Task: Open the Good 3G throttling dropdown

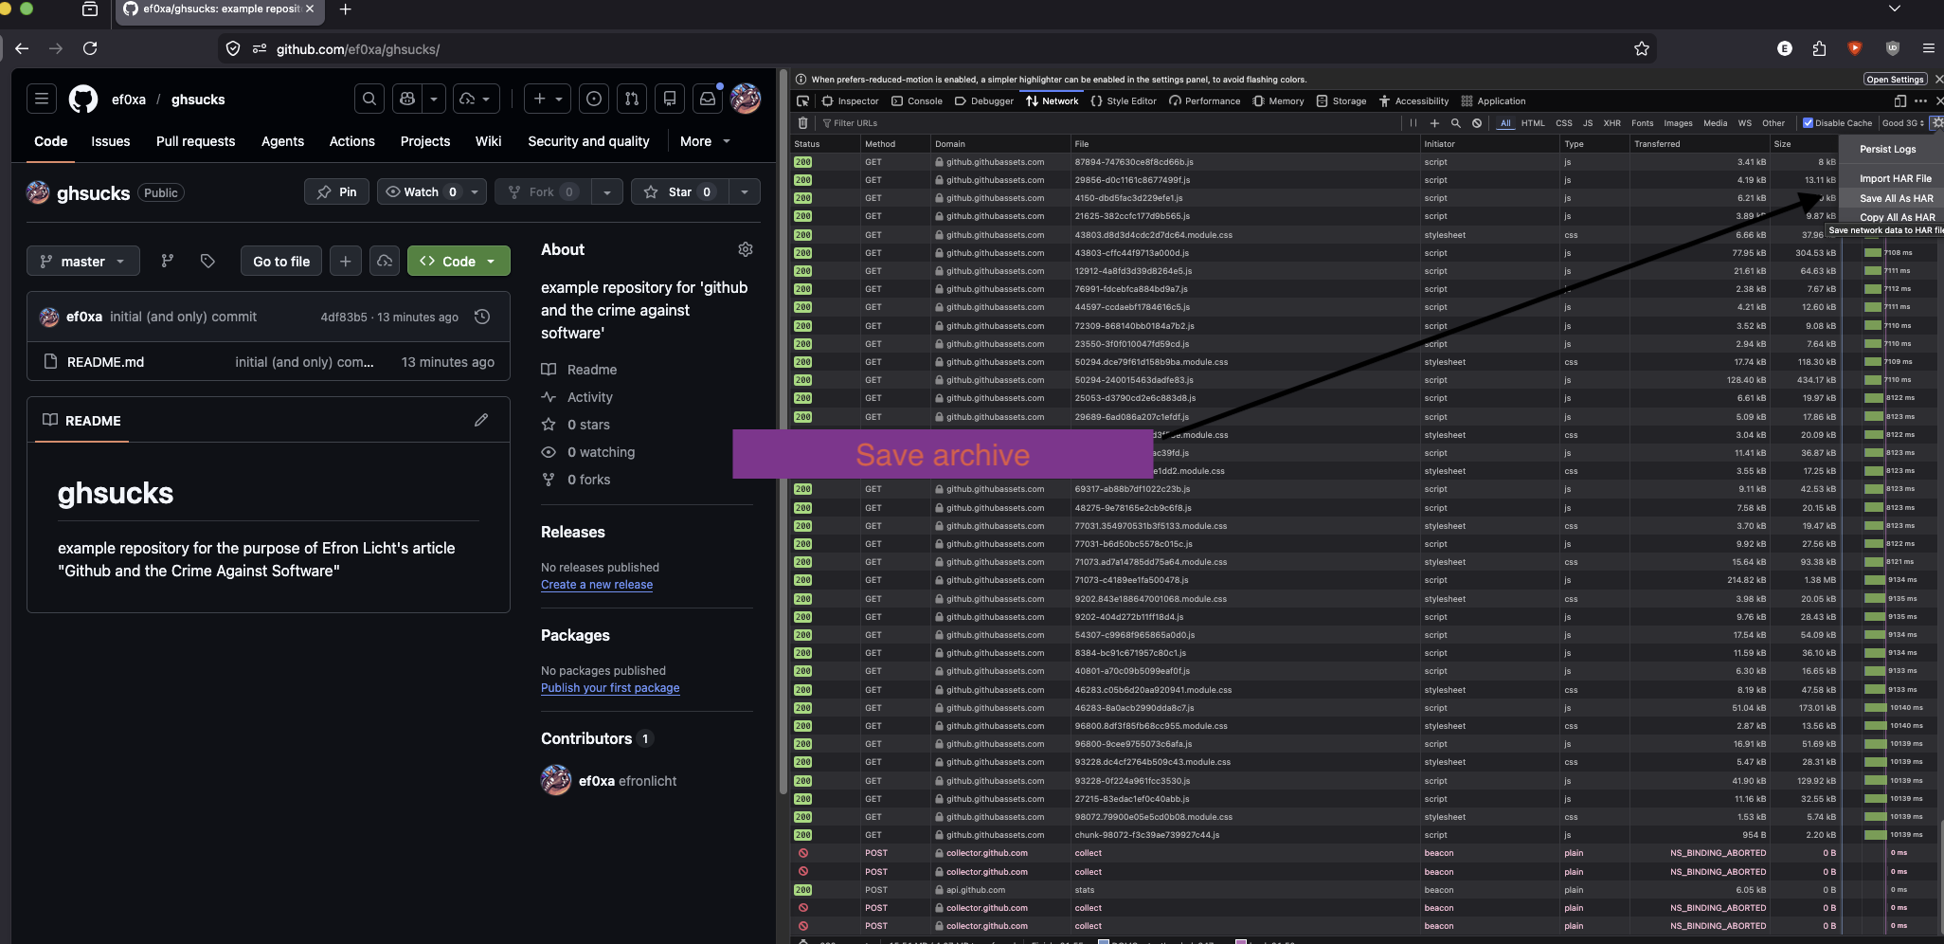Action: (x=1903, y=123)
